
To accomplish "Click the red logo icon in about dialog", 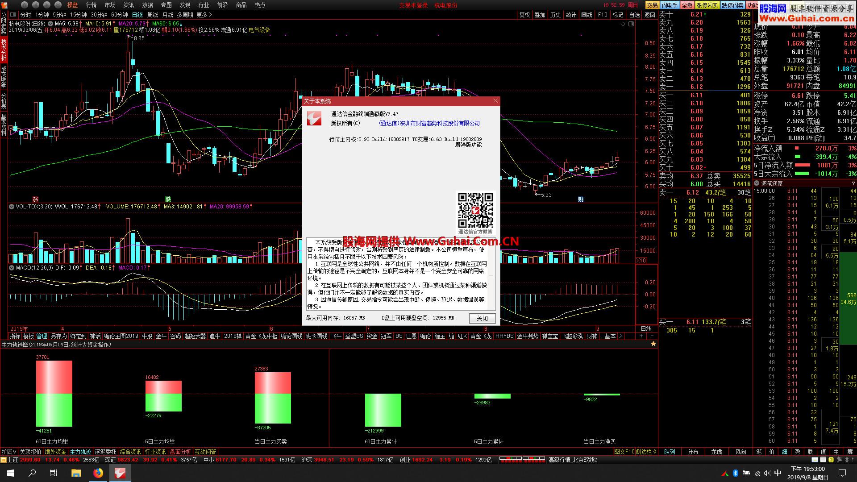I will [314, 118].
